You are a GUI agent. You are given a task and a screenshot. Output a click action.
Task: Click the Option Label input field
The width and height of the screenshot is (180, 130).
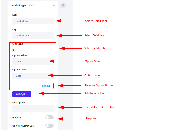point(33,76)
